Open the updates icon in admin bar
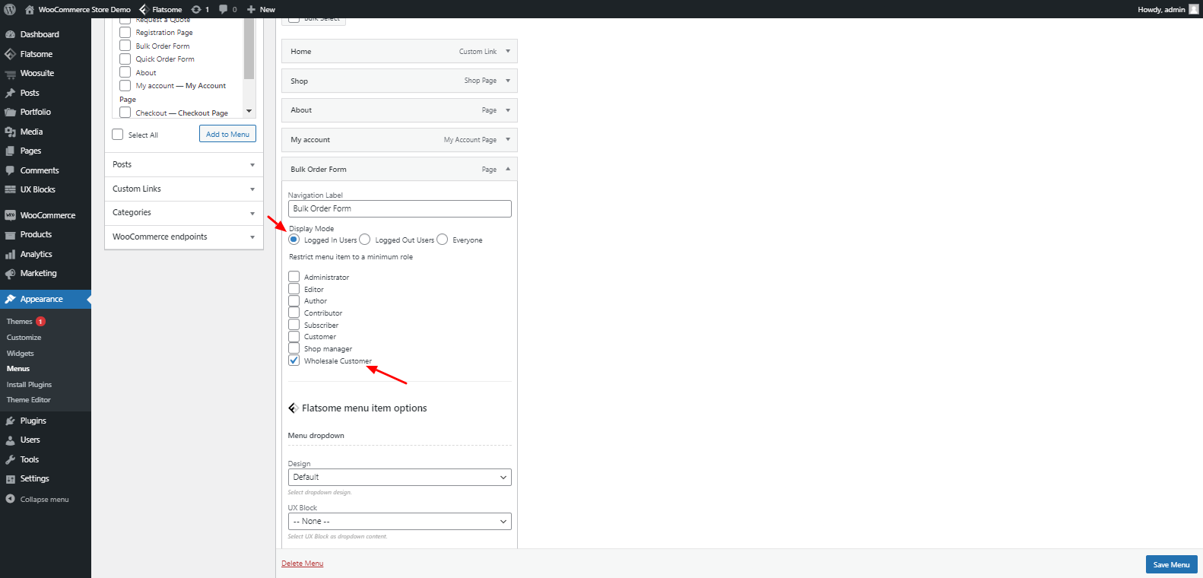Screen dimensions: 1203x578 [196, 9]
